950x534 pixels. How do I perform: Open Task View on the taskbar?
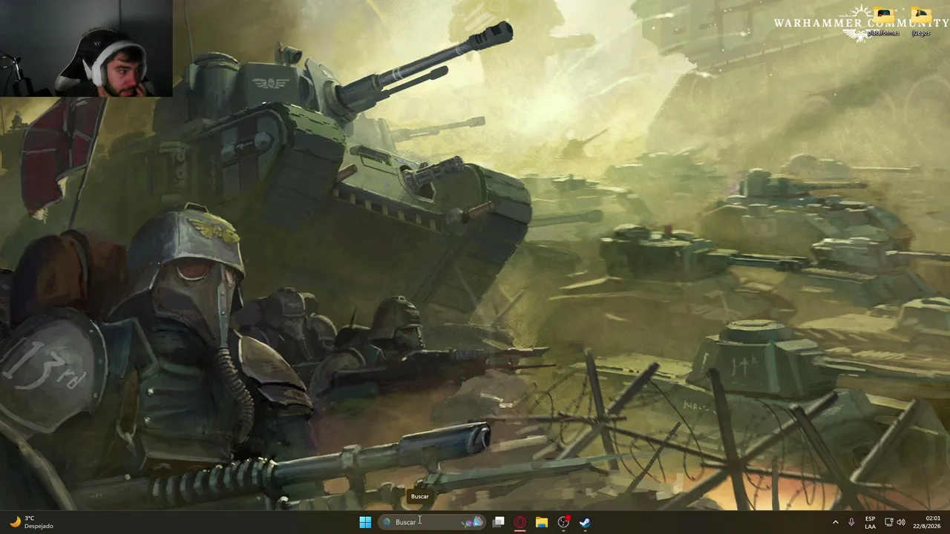499,522
